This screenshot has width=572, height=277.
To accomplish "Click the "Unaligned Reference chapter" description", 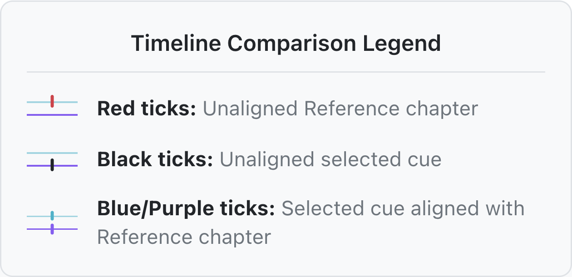I will tap(340, 109).
